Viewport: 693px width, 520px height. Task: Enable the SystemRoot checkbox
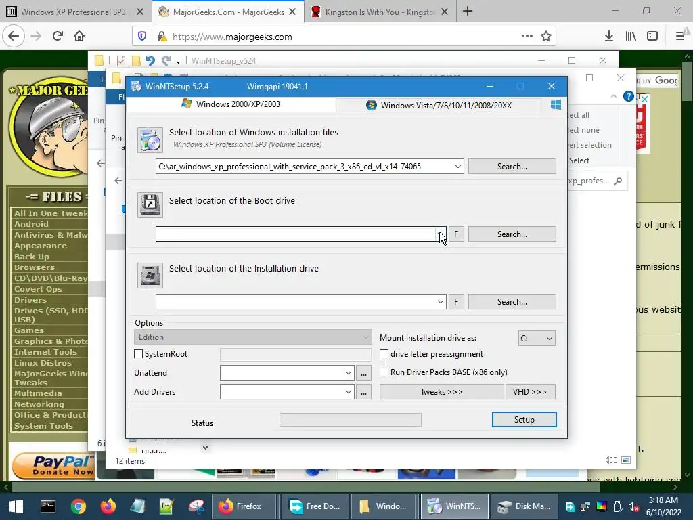(x=138, y=353)
